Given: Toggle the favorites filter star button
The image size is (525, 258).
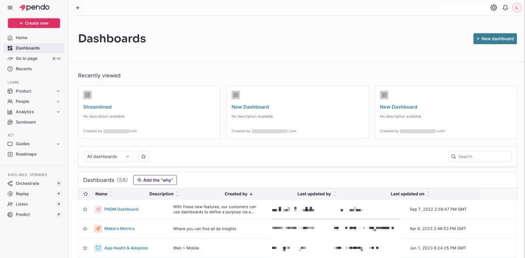Looking at the screenshot, I should click(x=143, y=156).
